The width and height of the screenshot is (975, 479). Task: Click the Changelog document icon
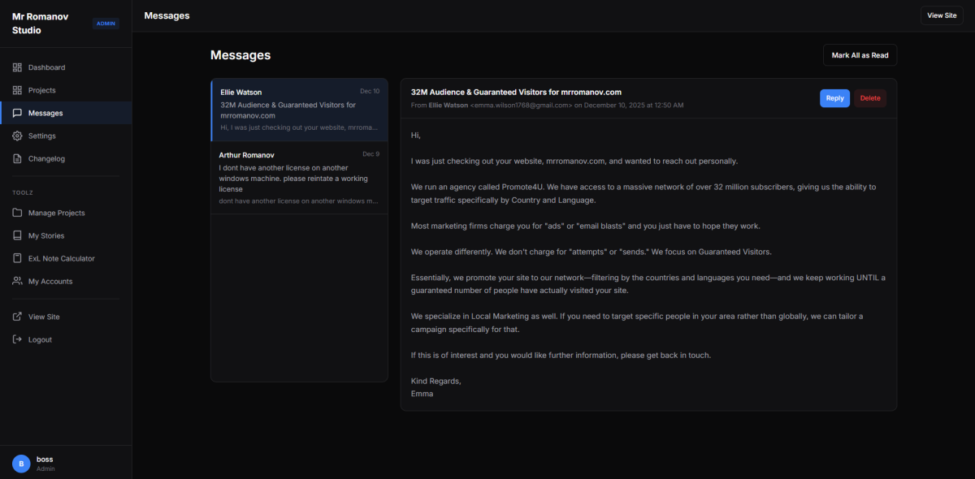(x=17, y=158)
